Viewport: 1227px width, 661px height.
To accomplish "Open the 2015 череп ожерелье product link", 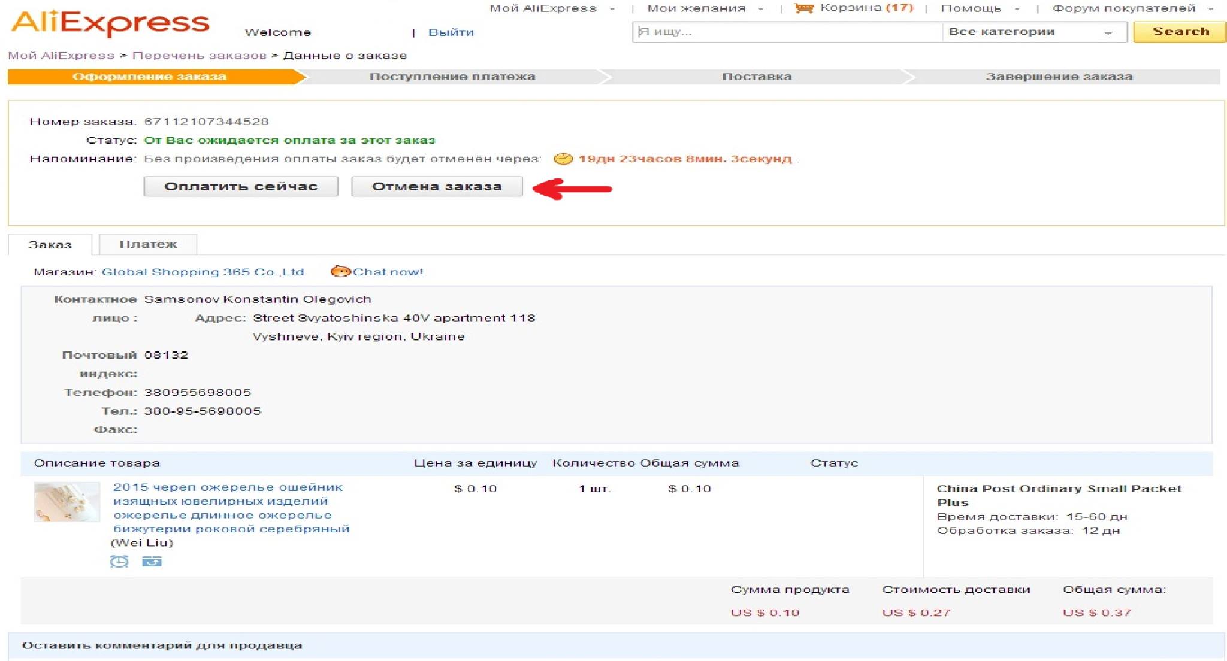I will coord(231,508).
